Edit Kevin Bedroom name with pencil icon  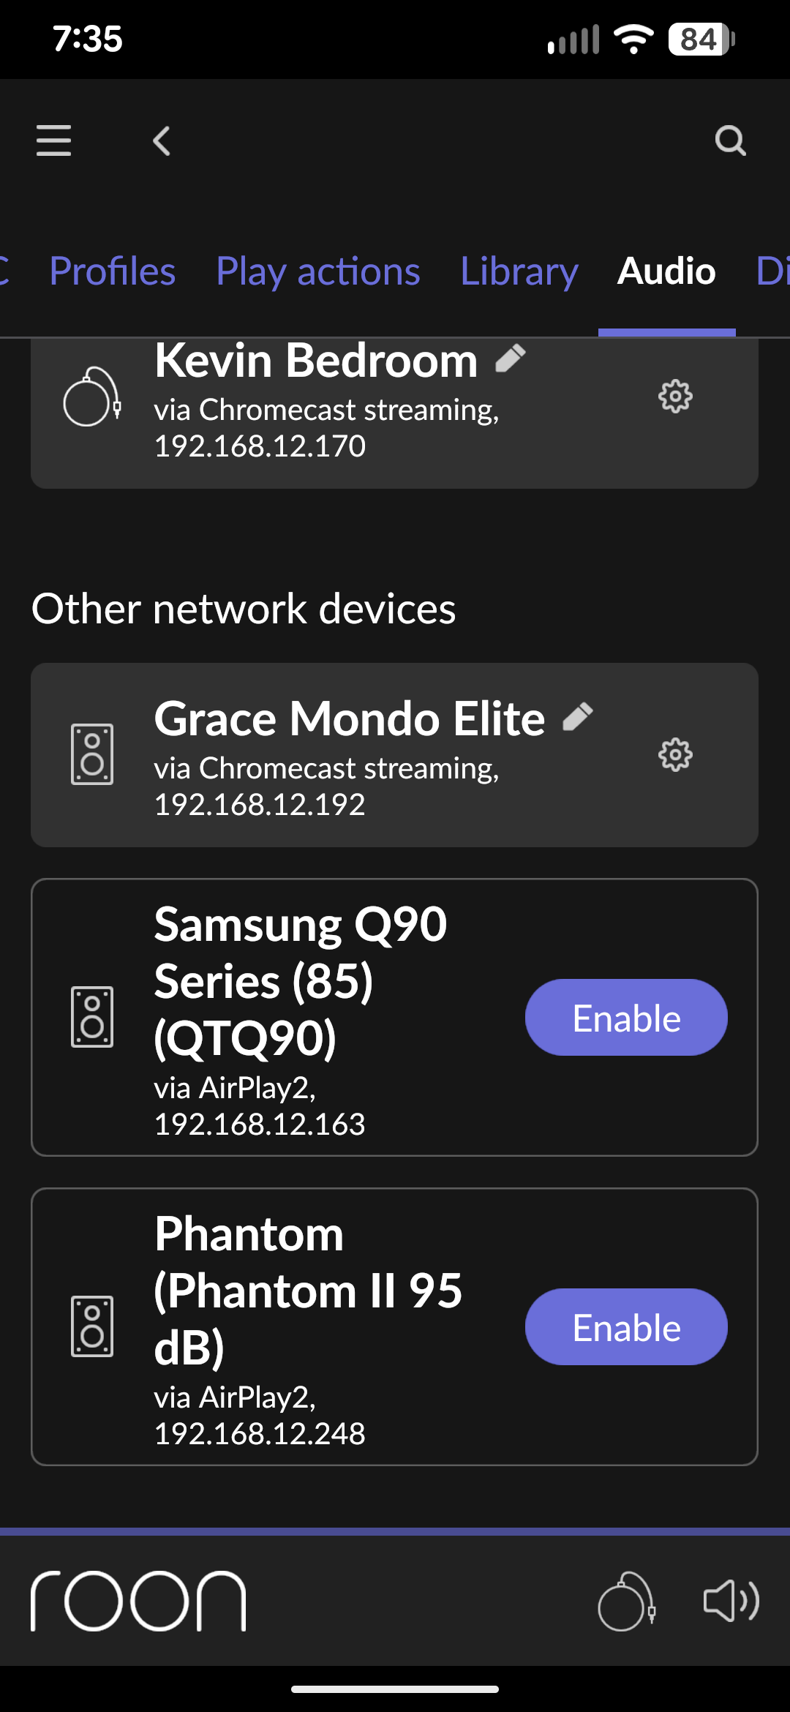click(x=511, y=358)
